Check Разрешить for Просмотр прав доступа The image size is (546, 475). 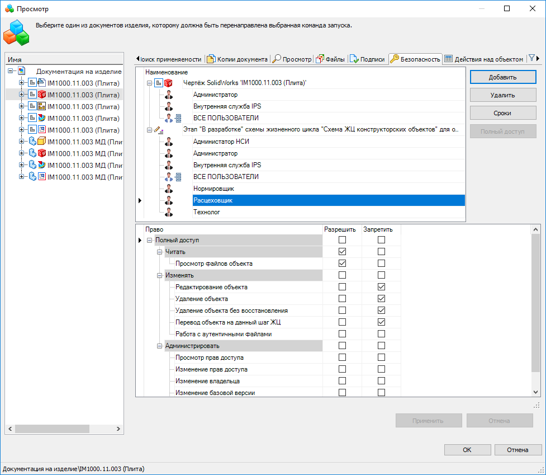(343, 358)
